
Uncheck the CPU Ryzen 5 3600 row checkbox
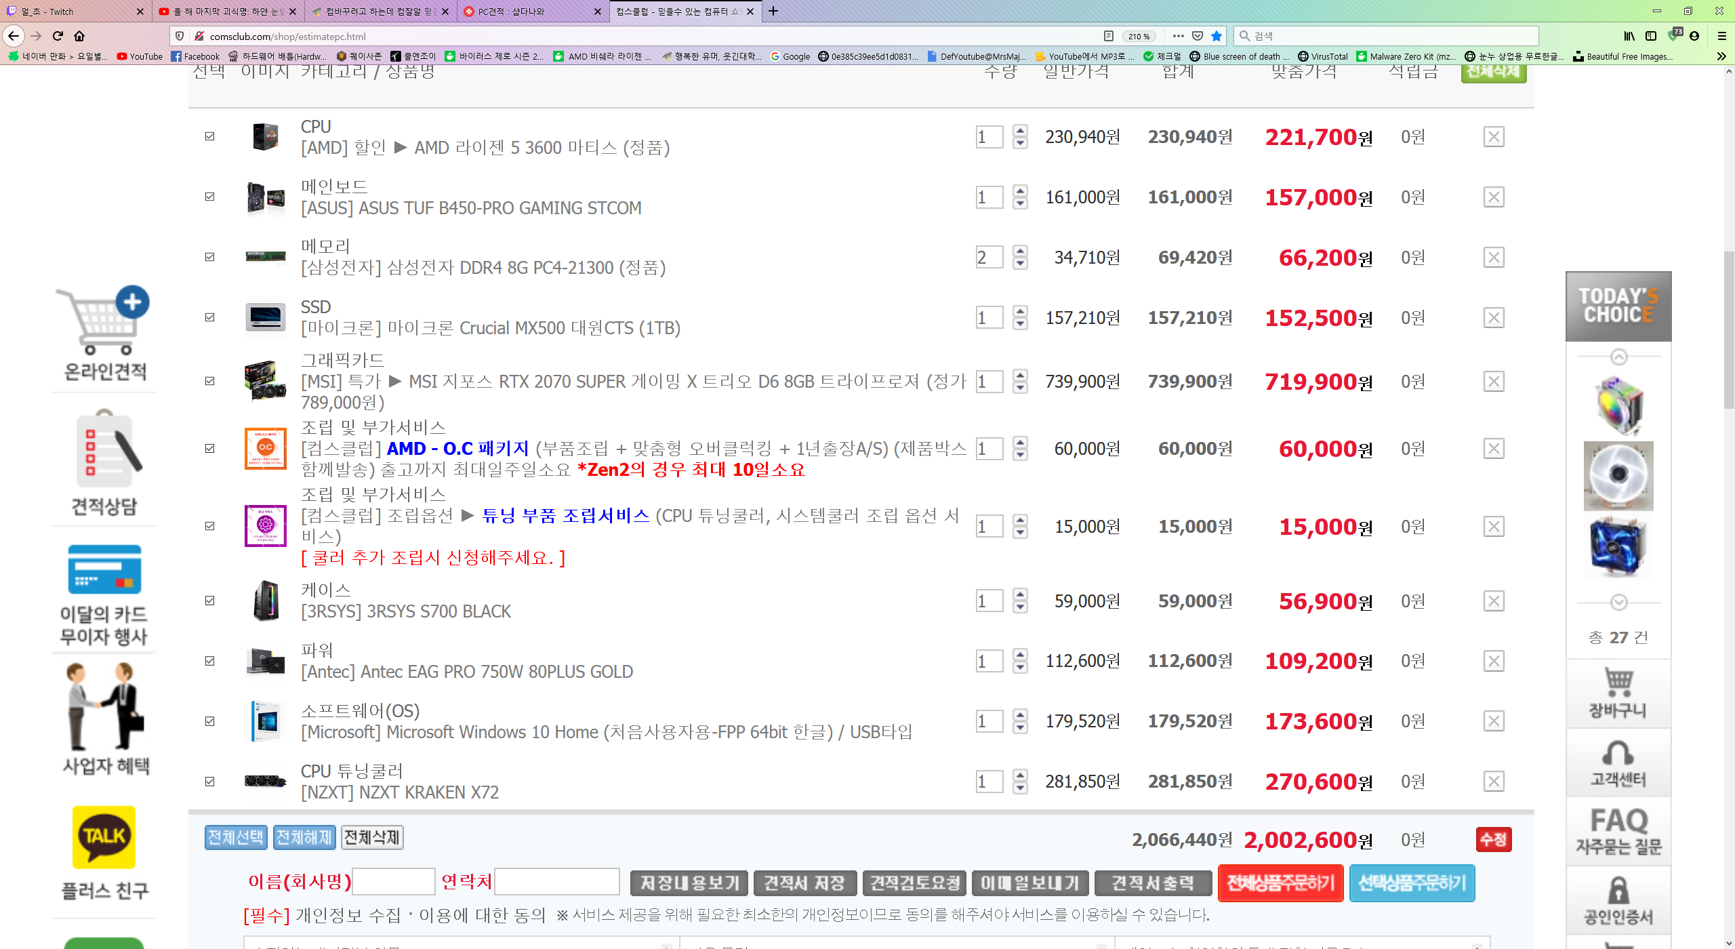coord(210,136)
